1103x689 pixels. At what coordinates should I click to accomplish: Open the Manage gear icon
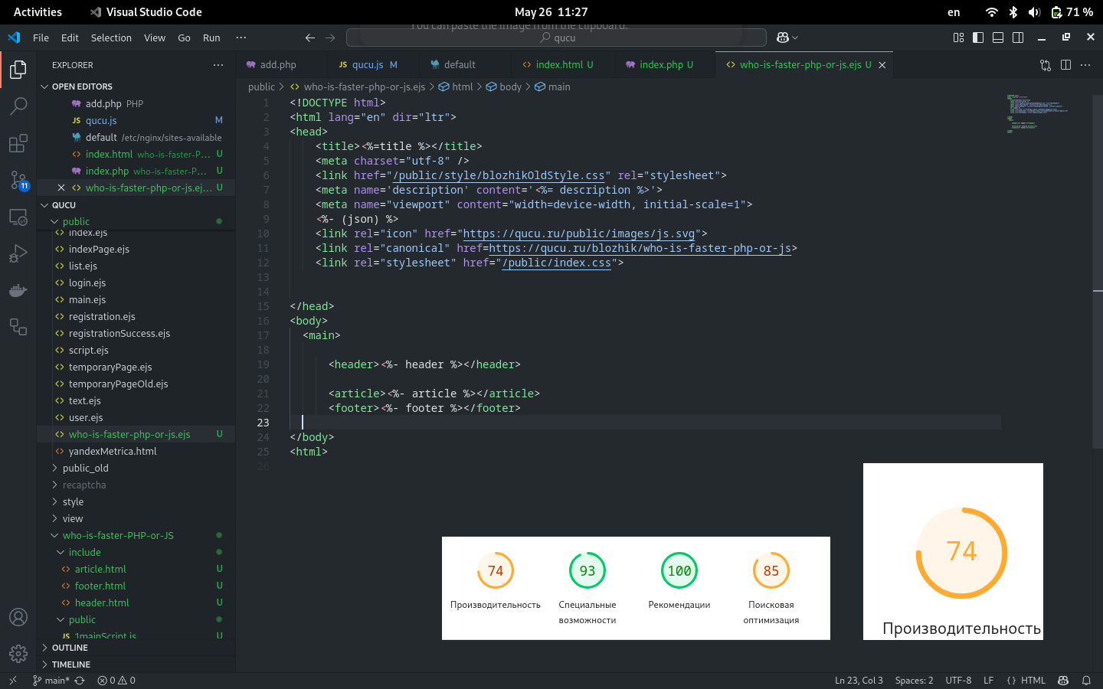18,654
